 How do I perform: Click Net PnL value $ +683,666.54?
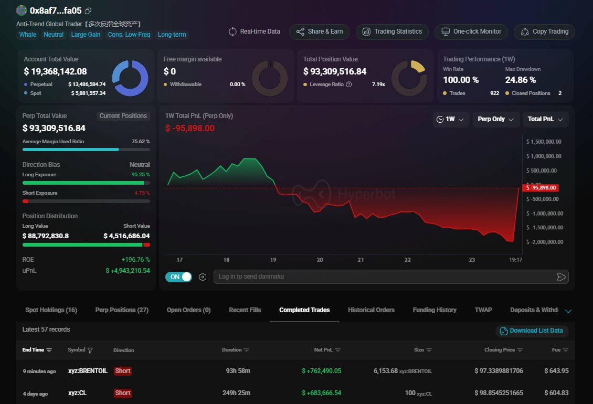(322, 393)
